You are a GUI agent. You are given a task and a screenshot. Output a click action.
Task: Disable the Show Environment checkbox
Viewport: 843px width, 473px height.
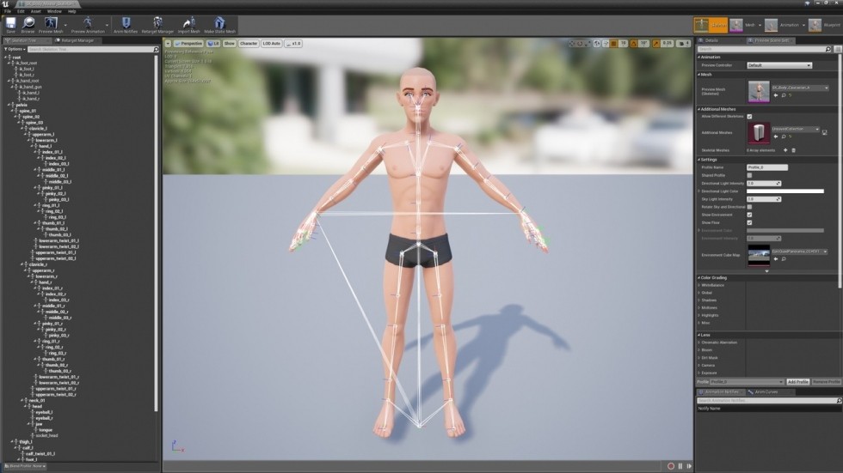pos(749,215)
